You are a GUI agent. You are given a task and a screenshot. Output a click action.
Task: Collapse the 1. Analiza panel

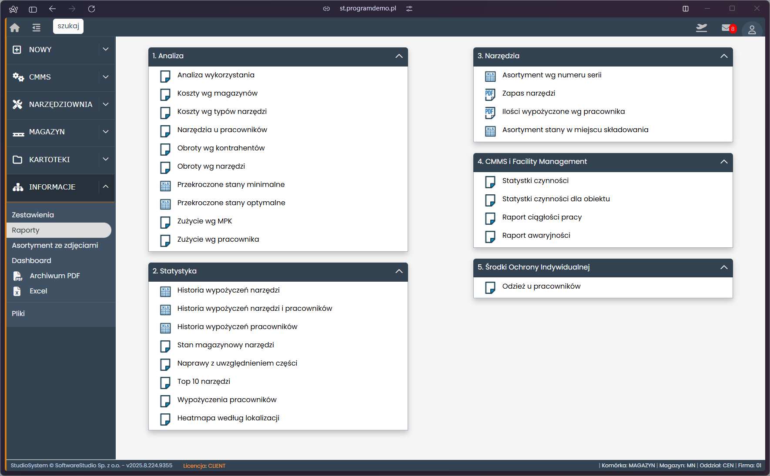pos(399,56)
